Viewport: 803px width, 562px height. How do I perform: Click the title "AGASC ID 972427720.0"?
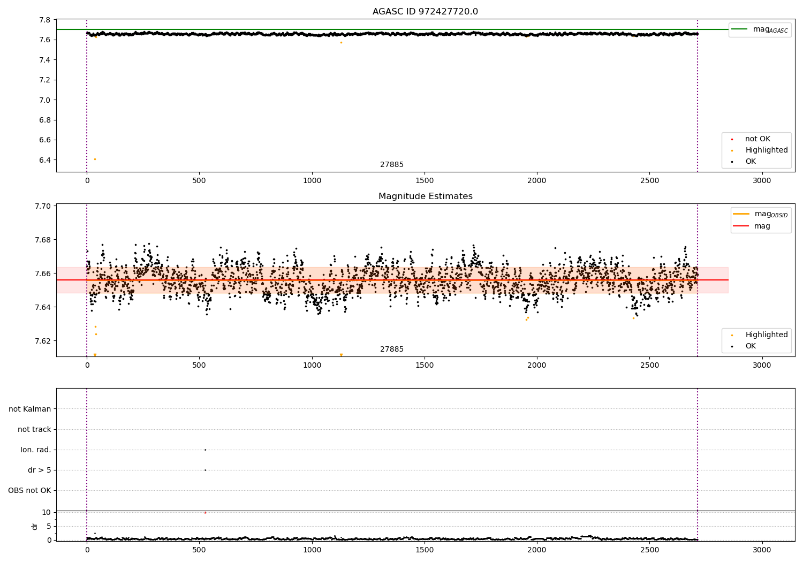coord(425,12)
